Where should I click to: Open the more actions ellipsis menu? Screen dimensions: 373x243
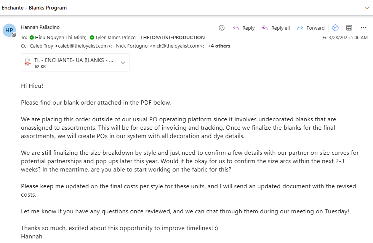[363, 28]
